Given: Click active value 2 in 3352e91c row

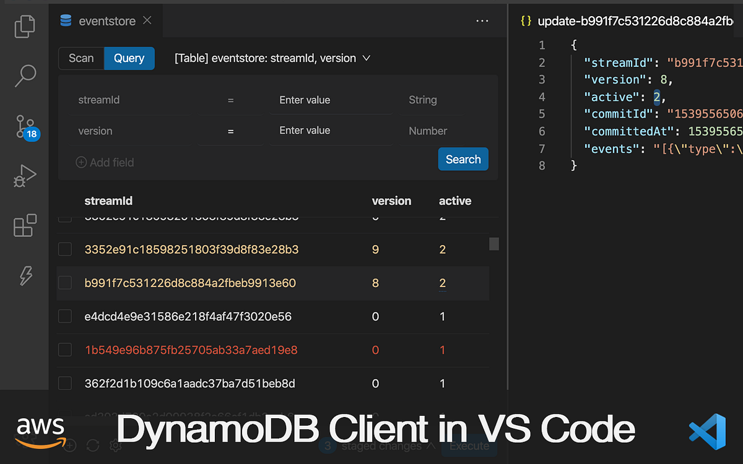Looking at the screenshot, I should (x=442, y=249).
